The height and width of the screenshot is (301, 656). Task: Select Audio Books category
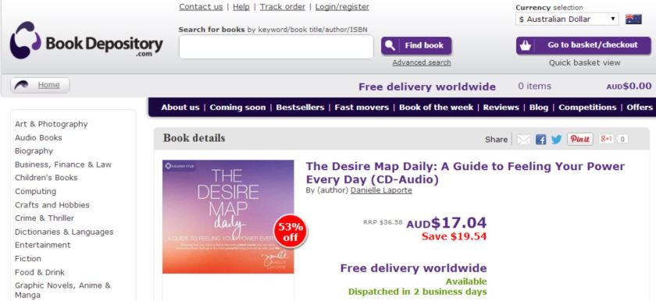tap(38, 137)
